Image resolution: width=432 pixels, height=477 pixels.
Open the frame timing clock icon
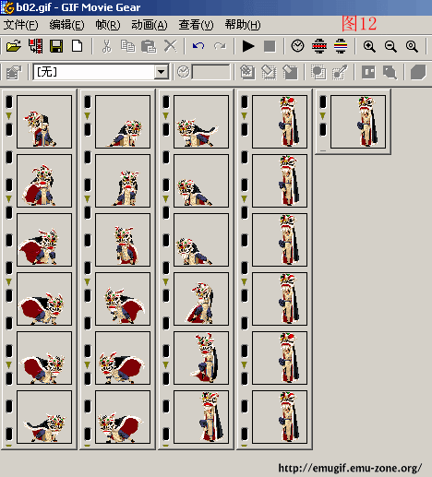click(x=297, y=46)
